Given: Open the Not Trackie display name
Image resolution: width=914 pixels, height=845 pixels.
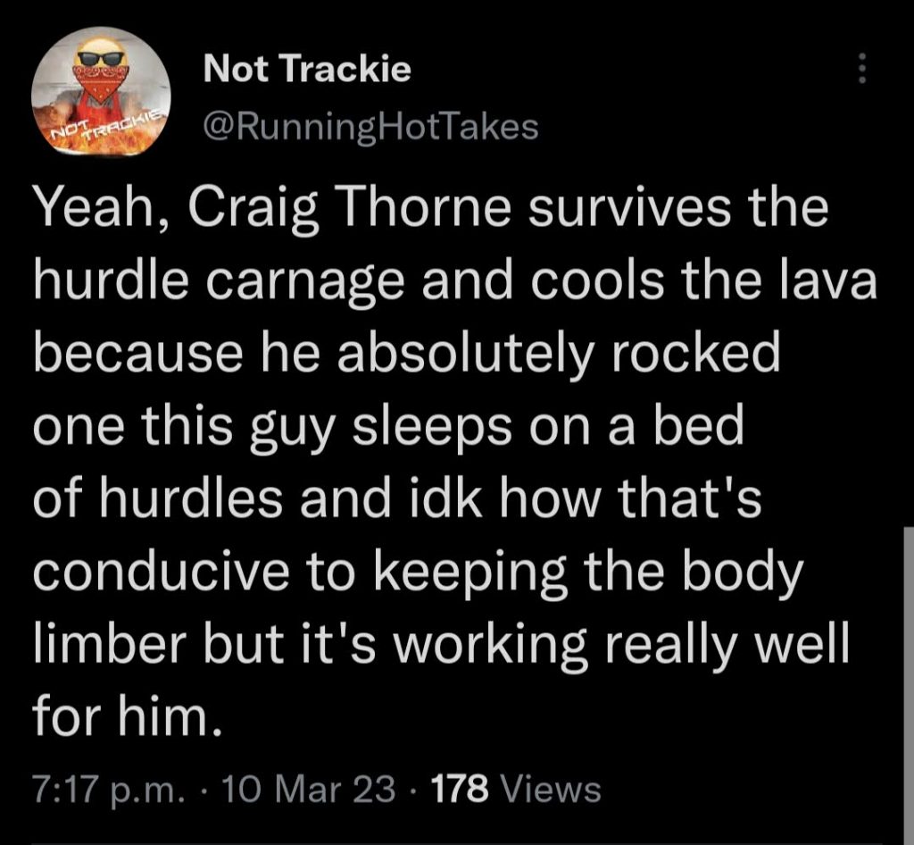Looking at the screenshot, I should click(307, 69).
